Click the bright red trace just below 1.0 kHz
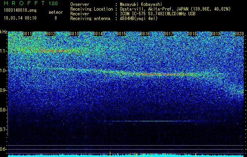 (167, 74)
